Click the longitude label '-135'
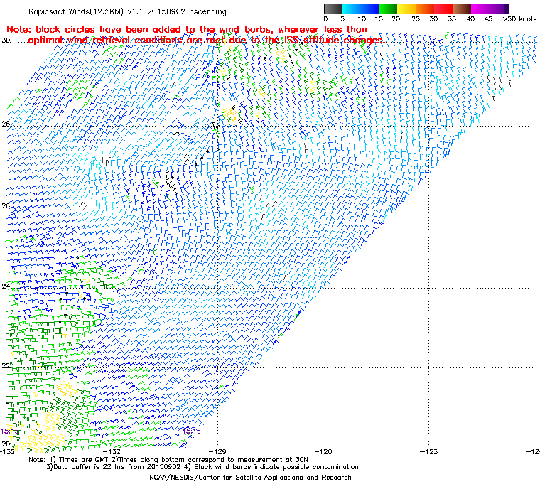540x489 pixels. click(x=7, y=451)
